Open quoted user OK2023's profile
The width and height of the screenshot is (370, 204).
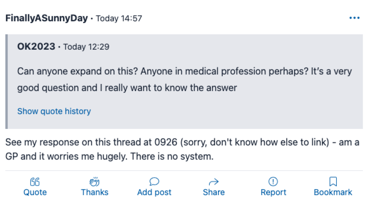36,47
